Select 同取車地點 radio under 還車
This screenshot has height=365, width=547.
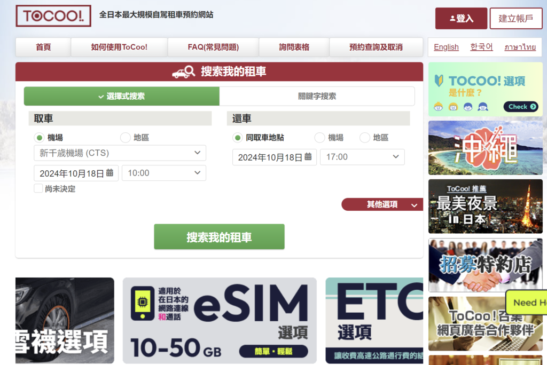click(x=238, y=138)
